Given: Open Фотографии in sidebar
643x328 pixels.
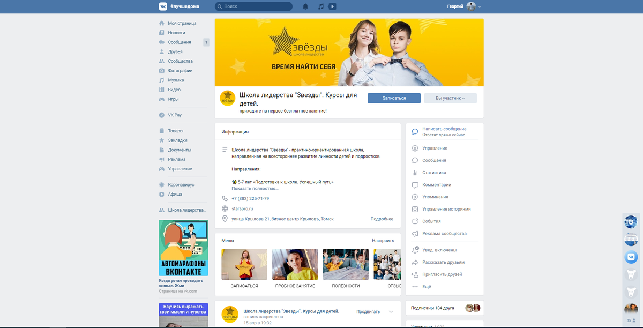Looking at the screenshot, I should (x=180, y=71).
